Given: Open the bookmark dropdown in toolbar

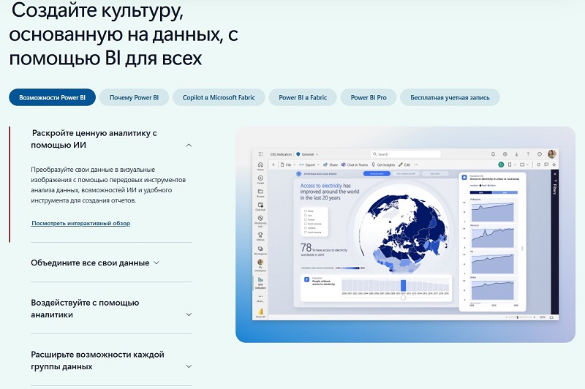Looking at the screenshot, I should tap(511, 165).
